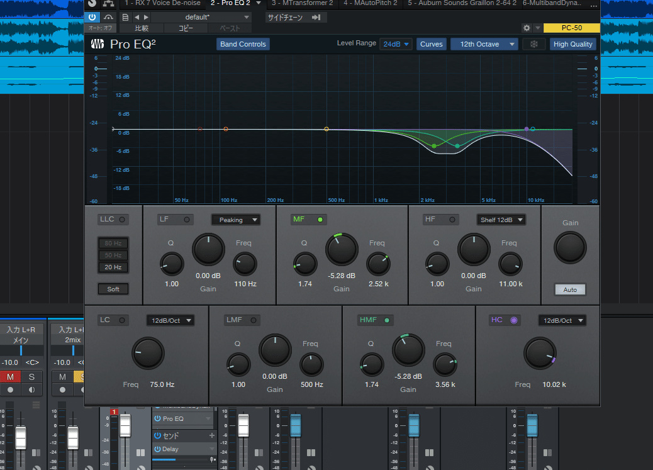Click the PreSonus logo next to Pro EQ²
This screenshot has height=470, width=653.
[x=98, y=44]
